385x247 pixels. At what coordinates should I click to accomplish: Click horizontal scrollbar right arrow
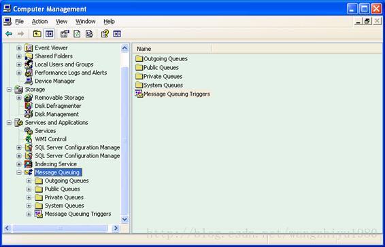116,229
